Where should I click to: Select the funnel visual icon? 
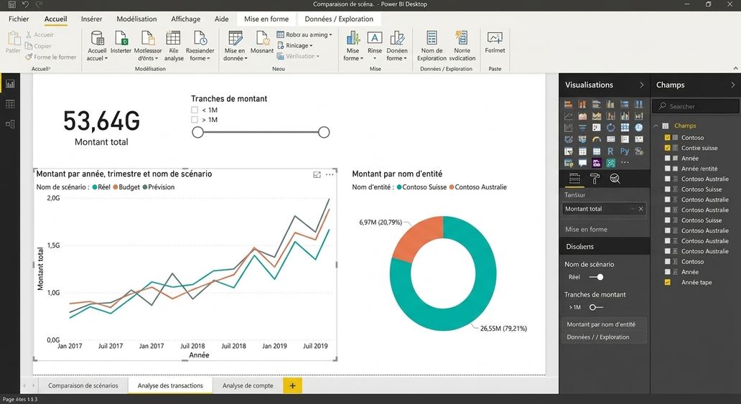[582, 128]
